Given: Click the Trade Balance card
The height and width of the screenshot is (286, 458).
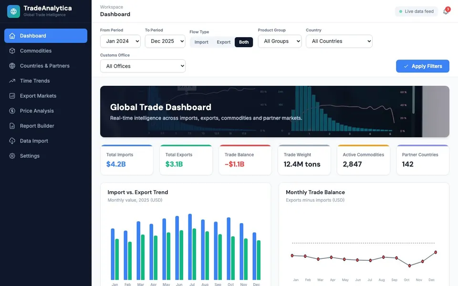Looking at the screenshot, I should click(245, 160).
